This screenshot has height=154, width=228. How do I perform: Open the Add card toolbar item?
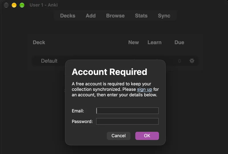(91, 16)
